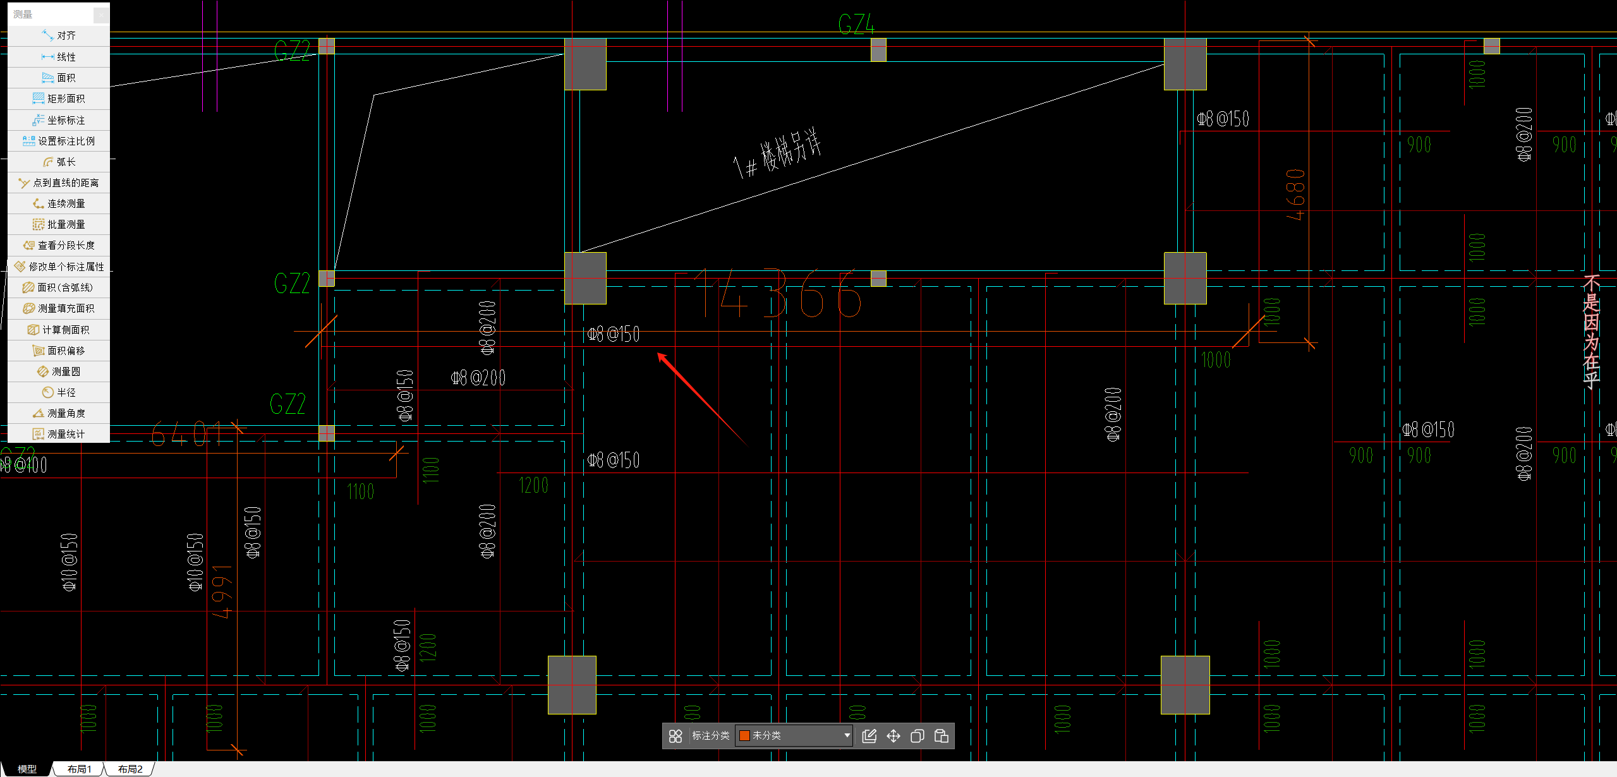Image resolution: width=1617 pixels, height=777 pixels.
Task: Select the 弧长 (arc length) tool
Action: 59,162
